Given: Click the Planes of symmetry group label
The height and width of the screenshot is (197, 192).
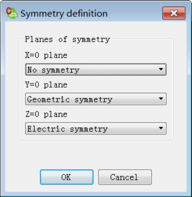Looking at the screenshot, I should (x=67, y=40).
